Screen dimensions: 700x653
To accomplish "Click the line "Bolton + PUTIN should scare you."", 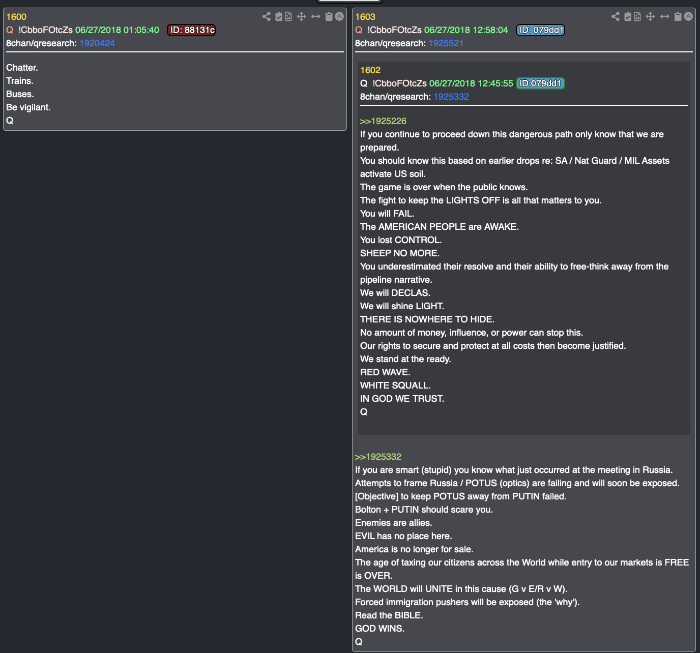I will (x=424, y=510).
